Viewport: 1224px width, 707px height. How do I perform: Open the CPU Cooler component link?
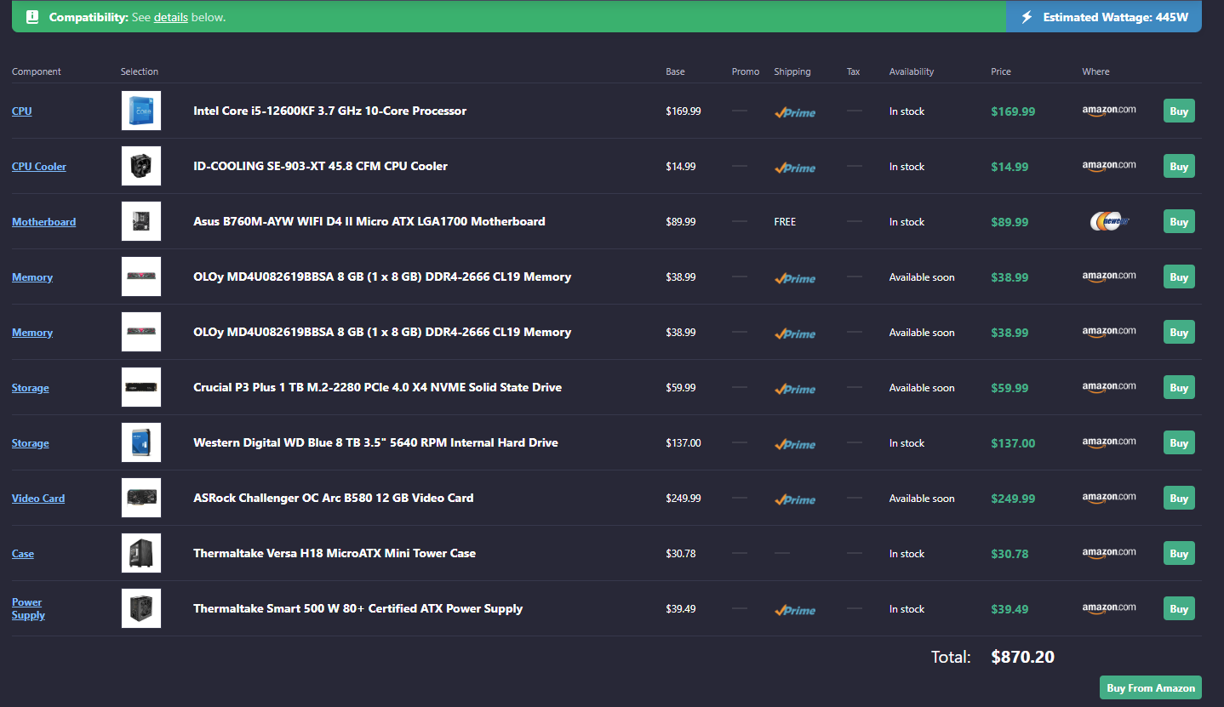pyautogui.click(x=39, y=167)
